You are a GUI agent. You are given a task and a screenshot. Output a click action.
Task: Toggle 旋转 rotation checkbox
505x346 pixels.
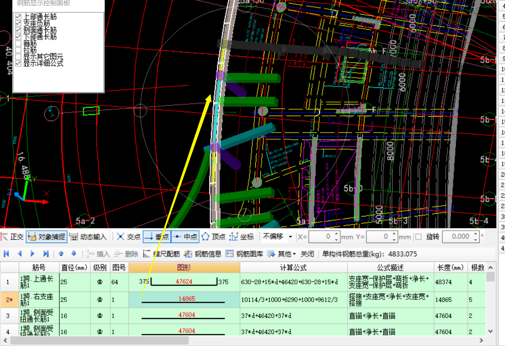[419, 237]
